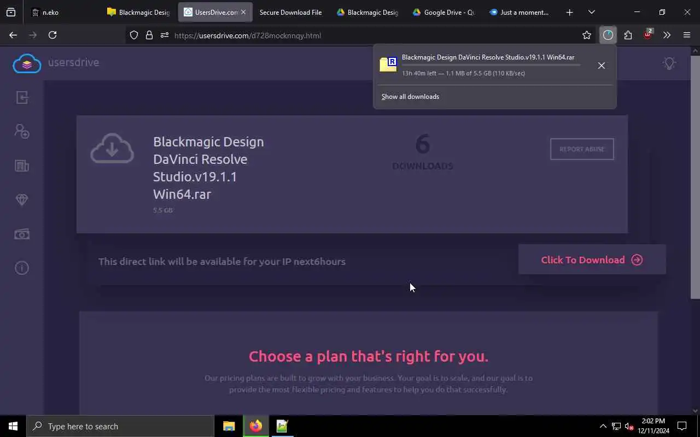Open the Firefox downloads toolbar button
The height and width of the screenshot is (437, 700).
coord(608,35)
